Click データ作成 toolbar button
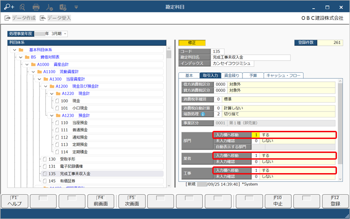350x219 pixels. [x=20, y=18]
